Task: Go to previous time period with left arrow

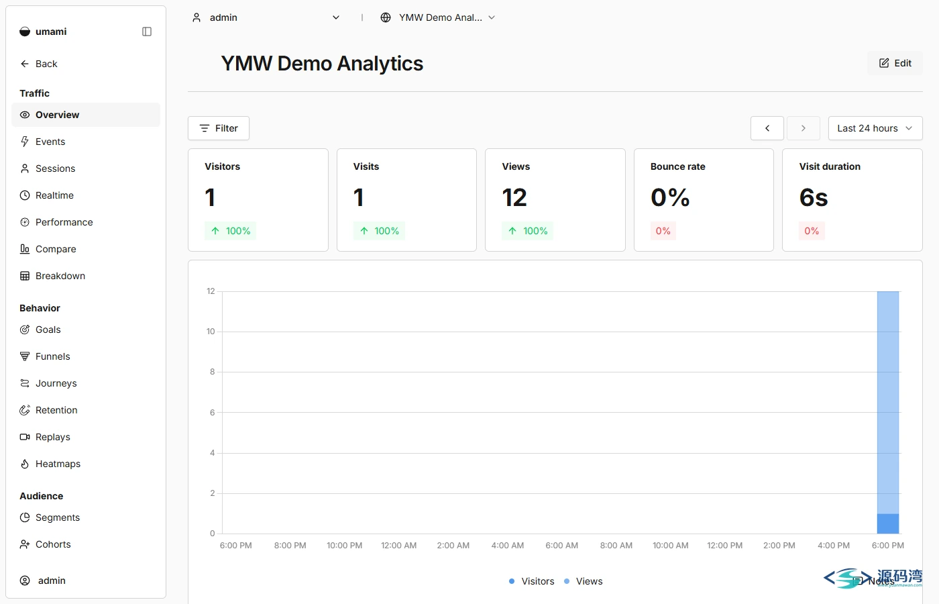Action: tap(767, 128)
